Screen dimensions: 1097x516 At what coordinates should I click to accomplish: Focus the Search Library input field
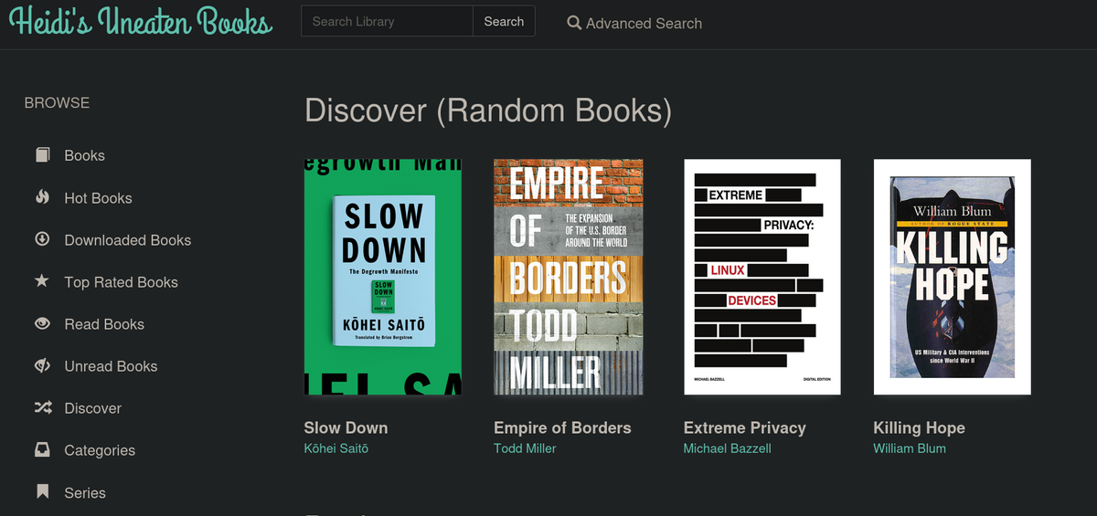coord(387,21)
